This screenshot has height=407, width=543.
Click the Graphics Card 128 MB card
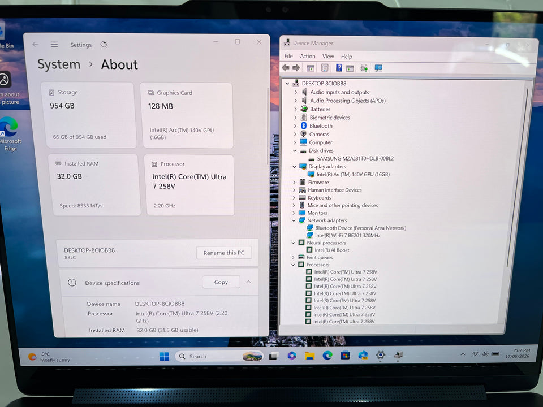(186, 115)
